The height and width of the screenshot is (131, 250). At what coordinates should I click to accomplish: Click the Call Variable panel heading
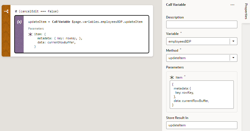(176, 5)
